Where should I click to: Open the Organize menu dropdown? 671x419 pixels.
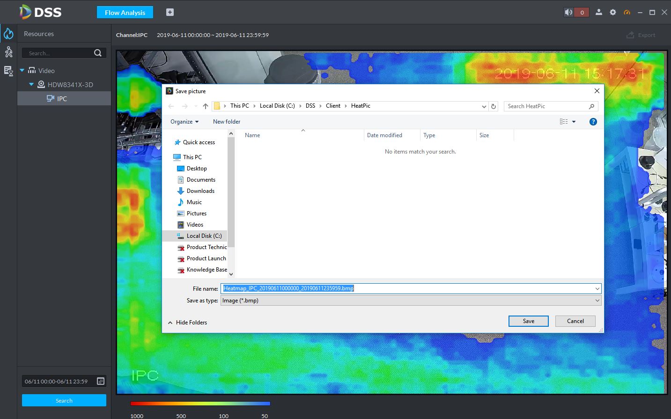coord(184,122)
